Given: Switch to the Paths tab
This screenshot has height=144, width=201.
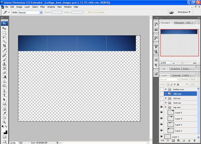Looking at the screenshot, I should (186, 75).
